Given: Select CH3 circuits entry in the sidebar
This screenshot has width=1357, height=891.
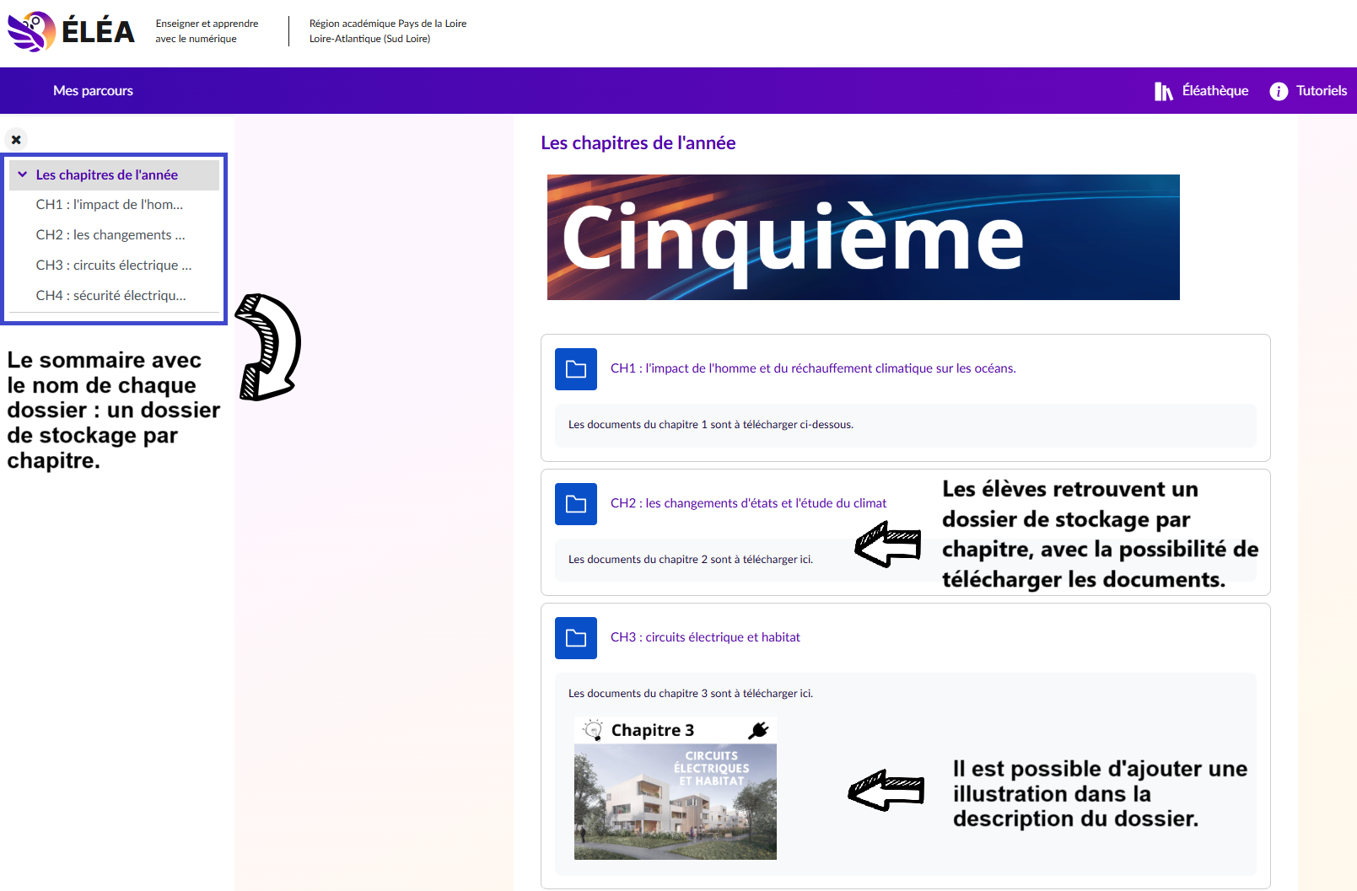Looking at the screenshot, I should coord(113,266).
